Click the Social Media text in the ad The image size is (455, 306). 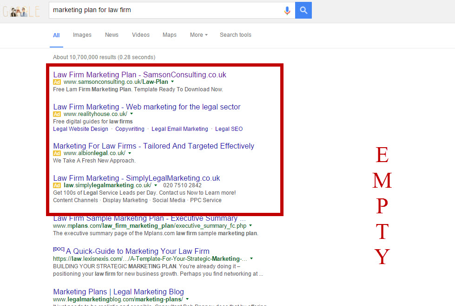click(169, 200)
